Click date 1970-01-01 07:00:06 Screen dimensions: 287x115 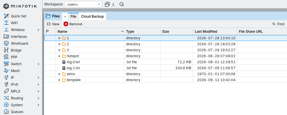tap(216, 74)
